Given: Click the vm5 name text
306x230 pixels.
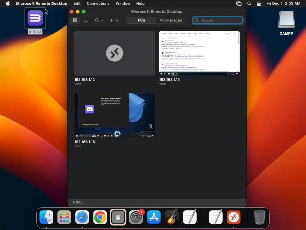Looking at the screenshot, I should pos(163,84).
